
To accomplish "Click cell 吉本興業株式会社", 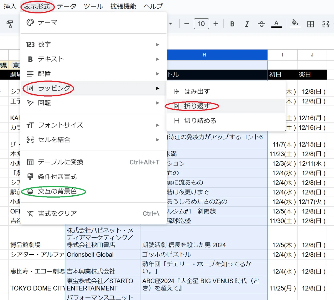I will [x=103, y=268].
